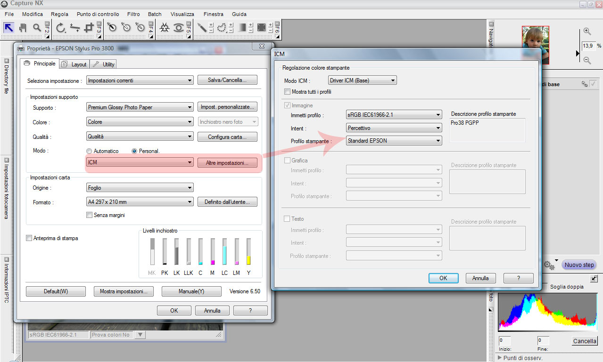This screenshot has width=603, height=362.
Task: Select the direct selection arrow tool
Action: click(8, 27)
